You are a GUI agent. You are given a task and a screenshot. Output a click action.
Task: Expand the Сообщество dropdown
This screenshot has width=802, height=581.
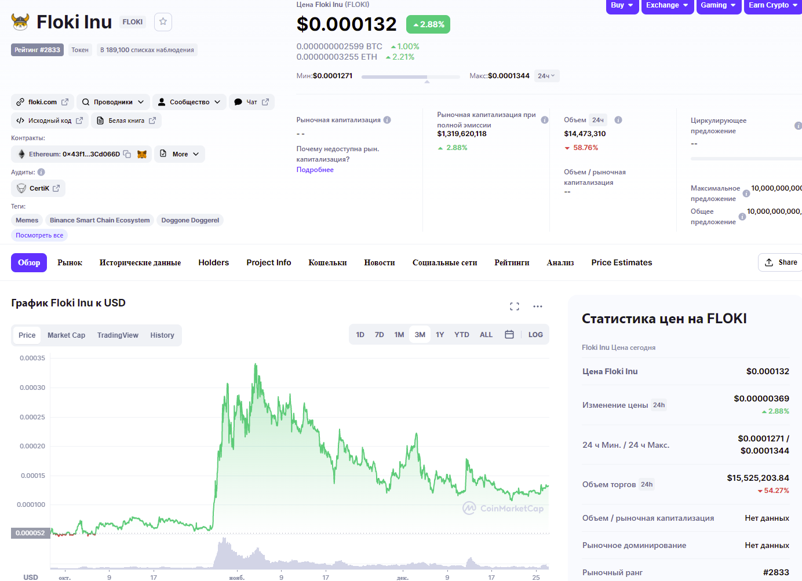189,102
